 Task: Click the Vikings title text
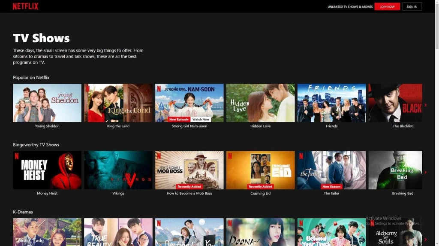[x=118, y=193]
